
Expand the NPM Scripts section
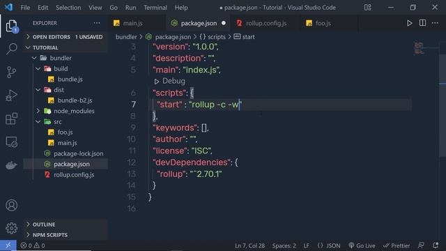(x=66, y=235)
